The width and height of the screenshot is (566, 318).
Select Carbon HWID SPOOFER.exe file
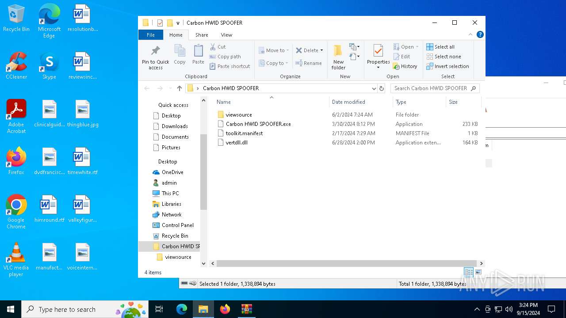coord(258,124)
